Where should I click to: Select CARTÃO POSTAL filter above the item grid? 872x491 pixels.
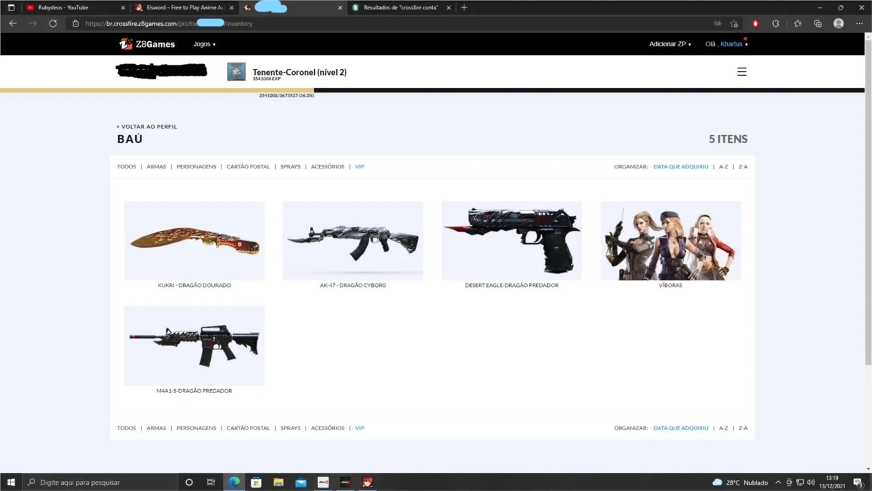[248, 167]
